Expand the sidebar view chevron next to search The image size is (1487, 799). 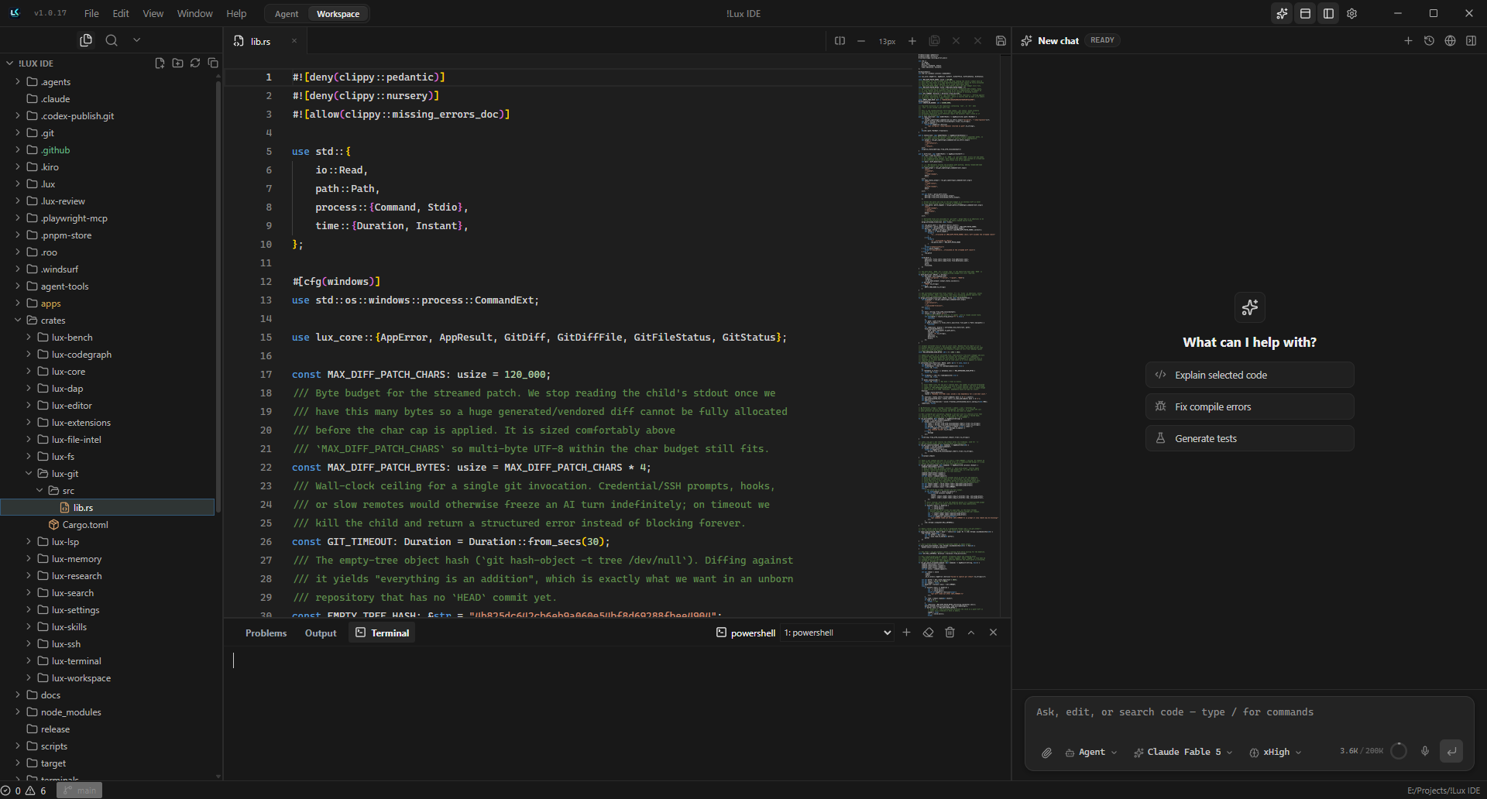137,40
